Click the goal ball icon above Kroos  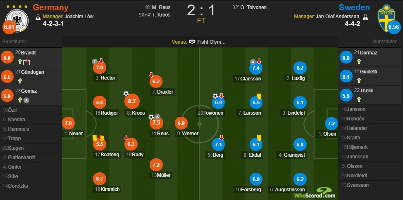pos(126,94)
